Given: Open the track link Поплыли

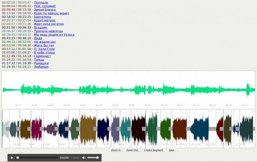Looking at the screenshot, I should [x=41, y=3].
